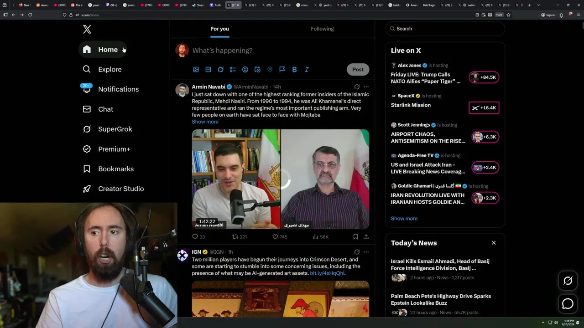Open Notifications in the sidebar
Image resolution: width=584 pixels, height=328 pixels.
110,89
